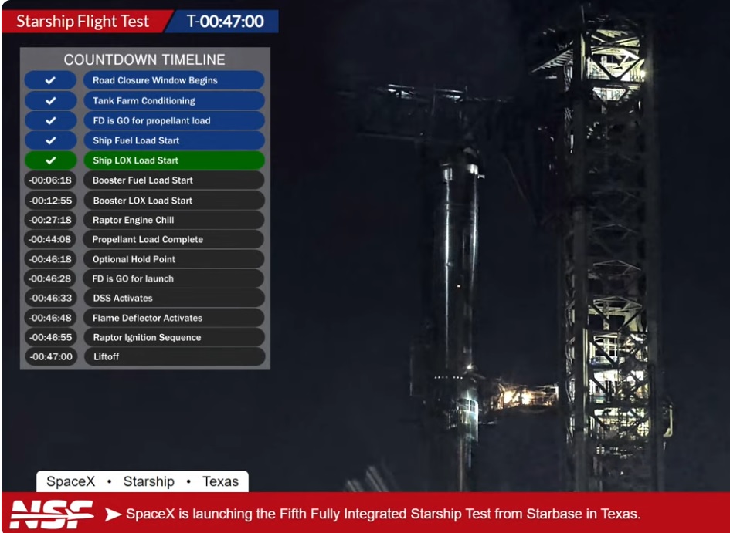Click the green checkmark beside Ship LOX Load Start
Viewport: 730px width, 533px height.
(x=50, y=160)
